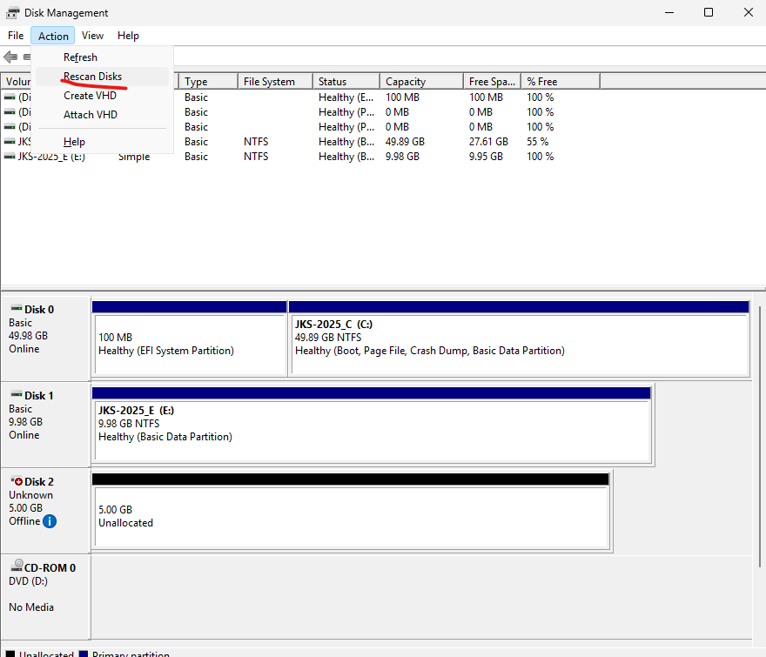Click the vertical scrollbar of the disk pane
The image size is (766, 657).
coord(760,437)
